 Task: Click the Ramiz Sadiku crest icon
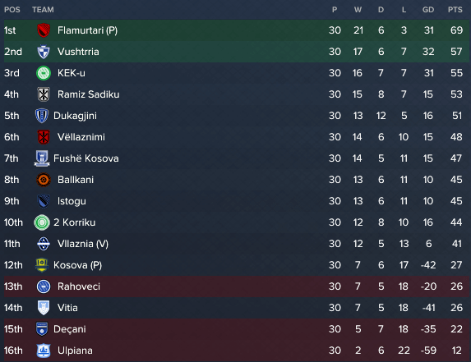point(44,94)
